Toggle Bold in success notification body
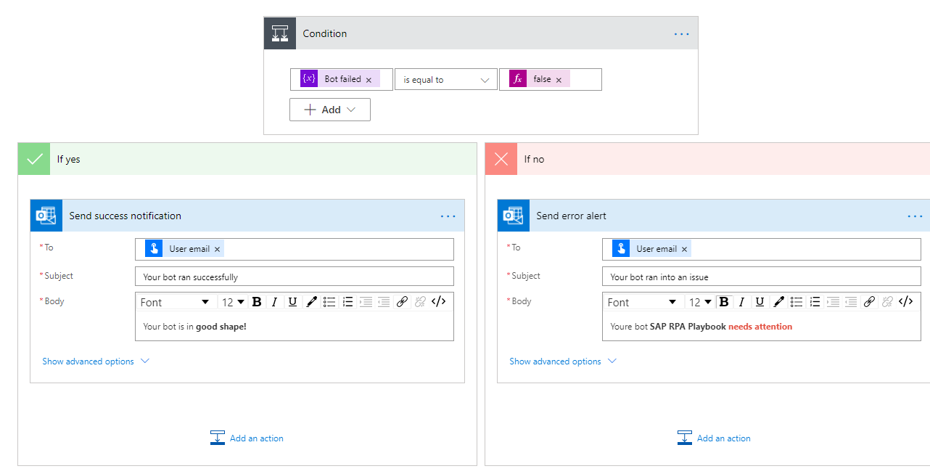This screenshot has height=474, width=930. 256,302
